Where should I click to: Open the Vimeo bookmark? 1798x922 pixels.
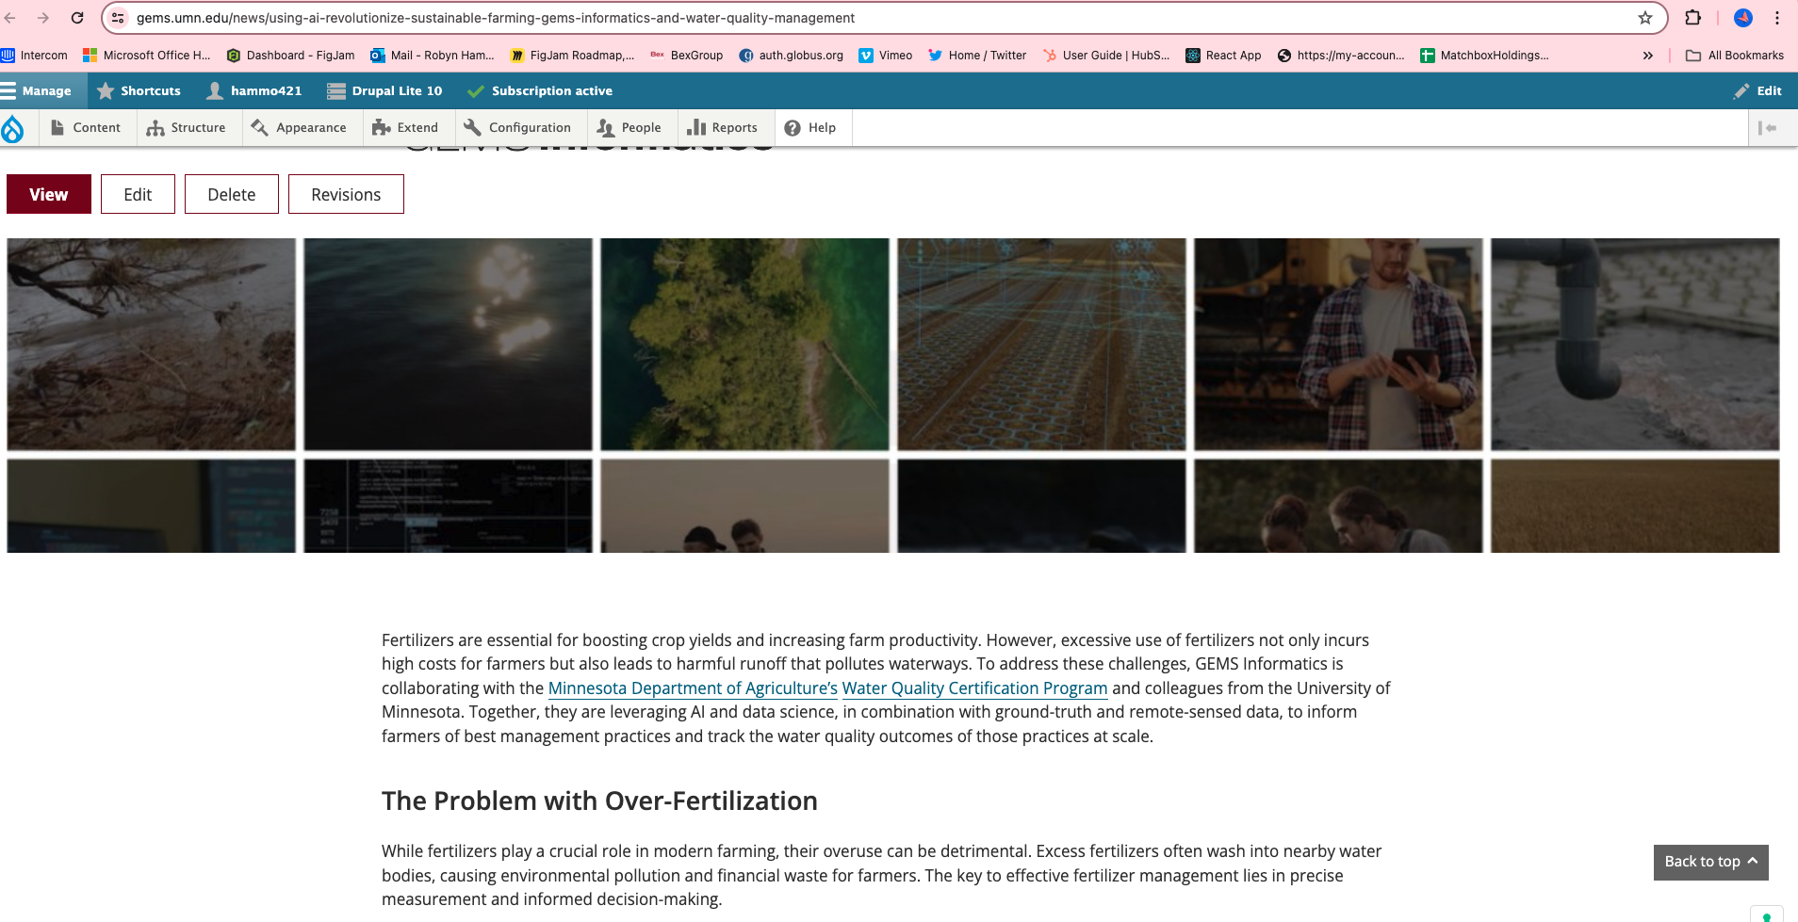point(886,56)
